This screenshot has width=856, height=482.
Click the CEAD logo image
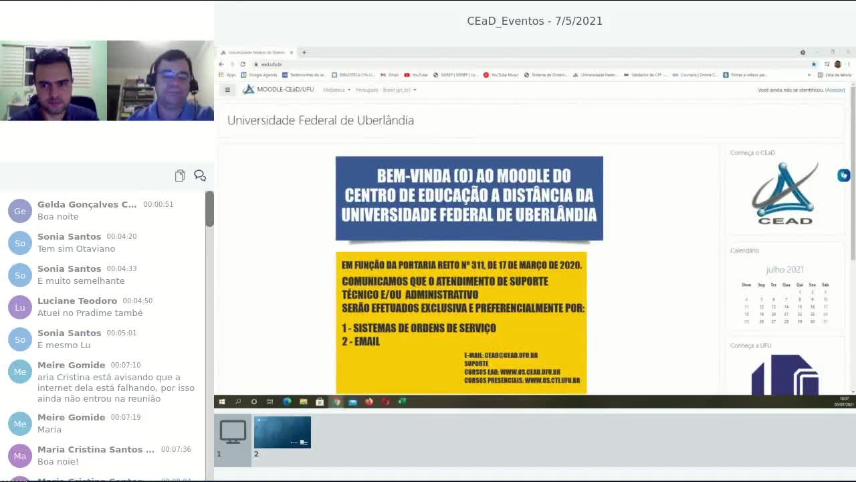[x=785, y=194]
